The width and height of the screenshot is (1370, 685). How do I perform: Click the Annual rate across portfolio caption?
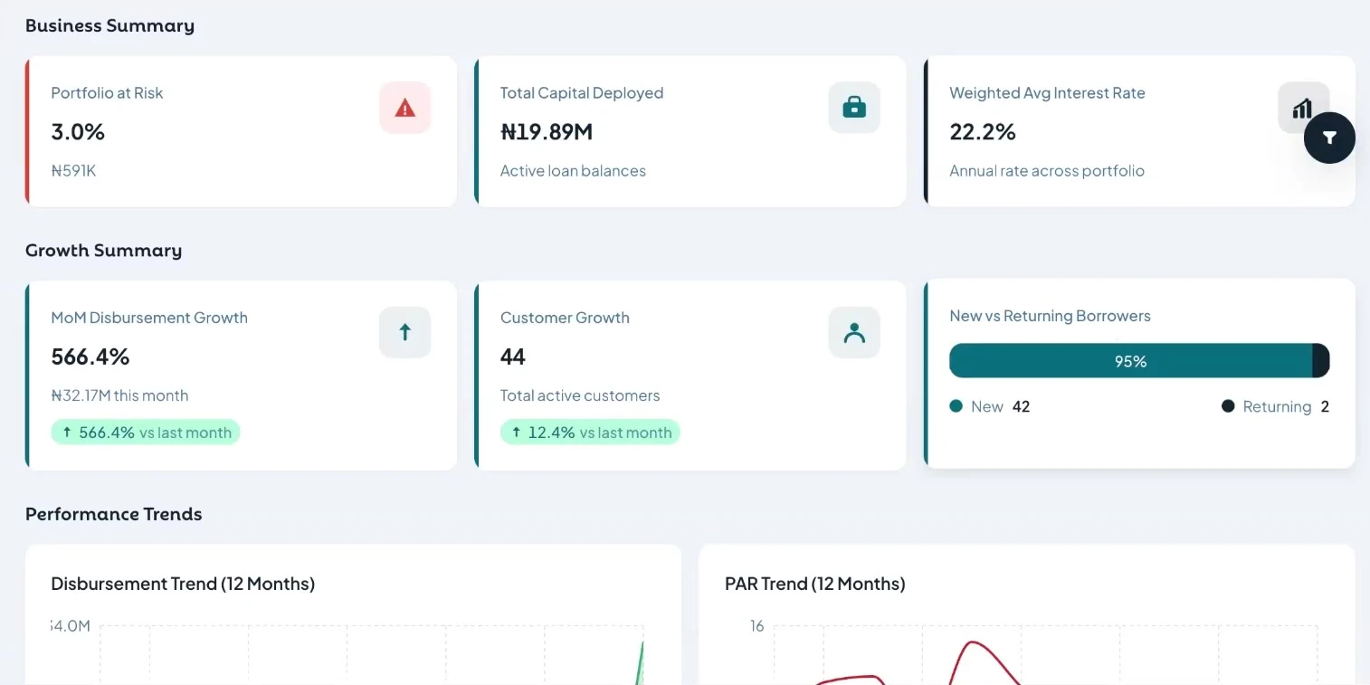click(1047, 171)
